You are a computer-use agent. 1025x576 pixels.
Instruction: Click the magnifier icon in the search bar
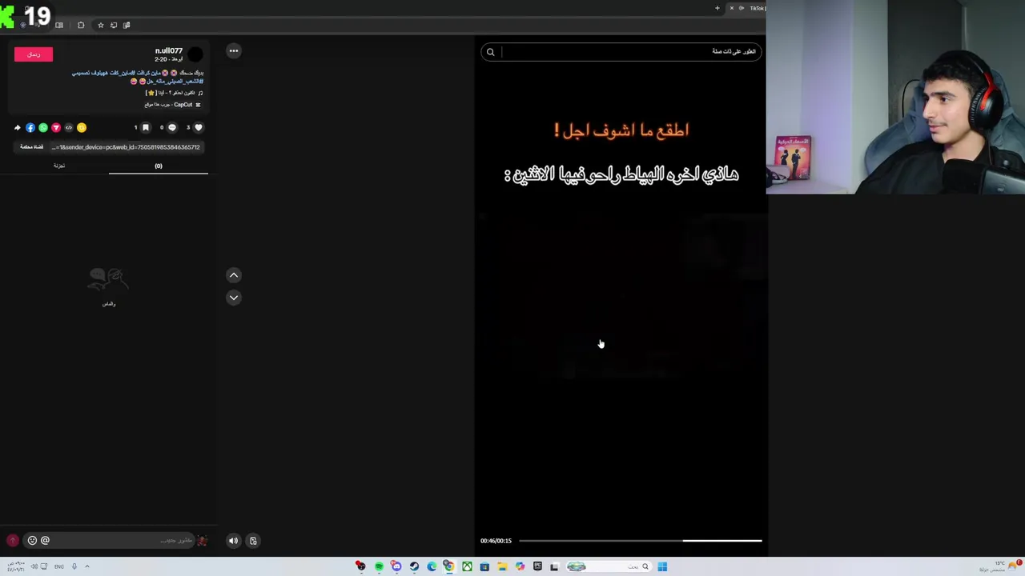(490, 52)
